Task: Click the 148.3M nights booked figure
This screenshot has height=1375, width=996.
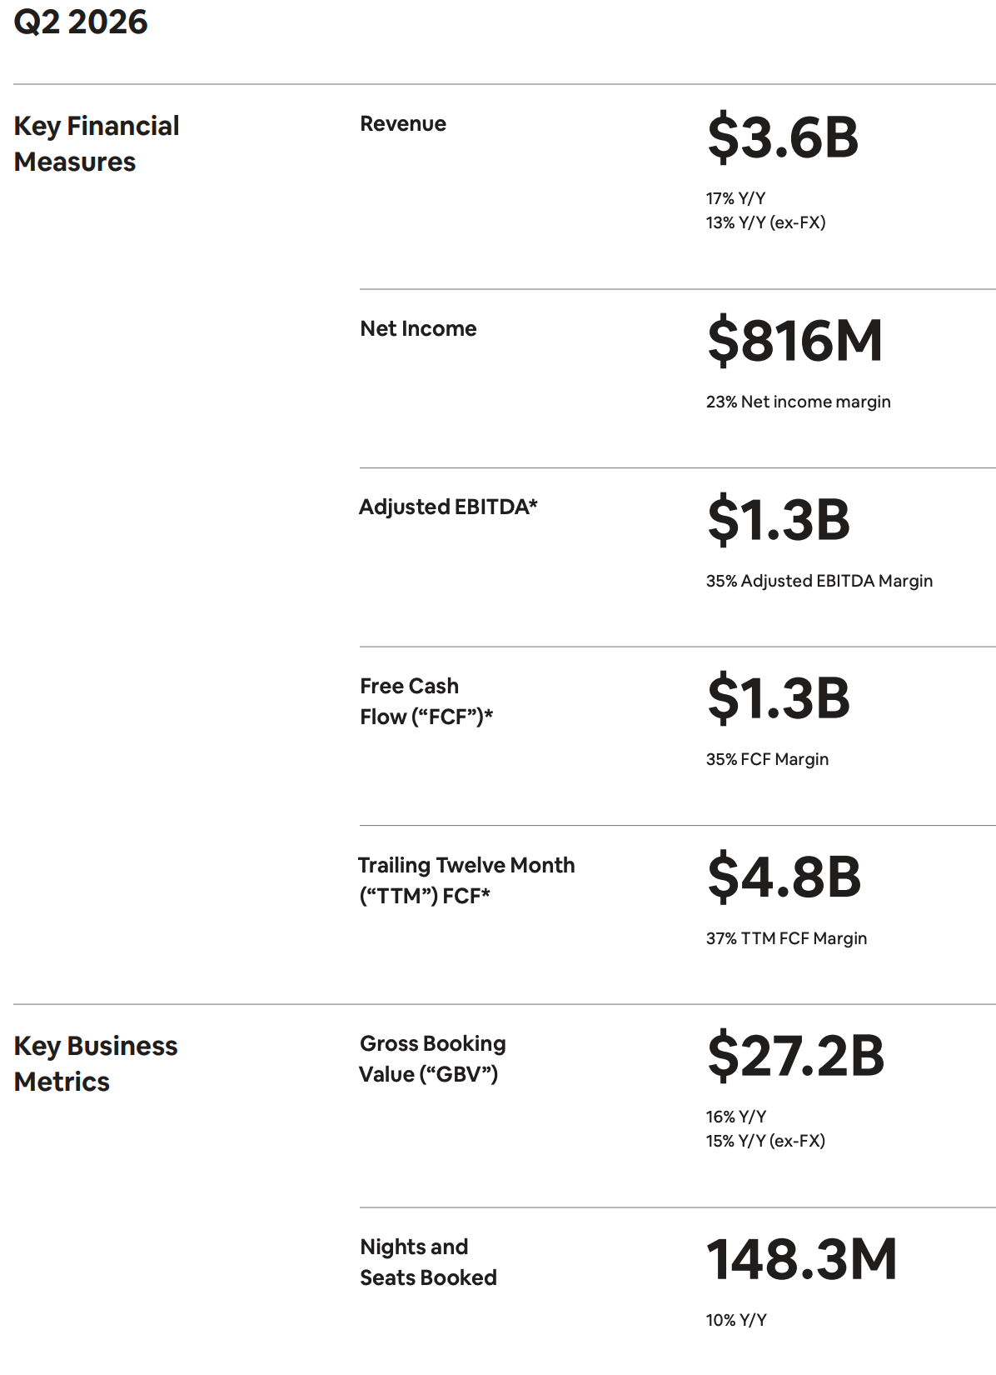Action: [x=802, y=1259]
